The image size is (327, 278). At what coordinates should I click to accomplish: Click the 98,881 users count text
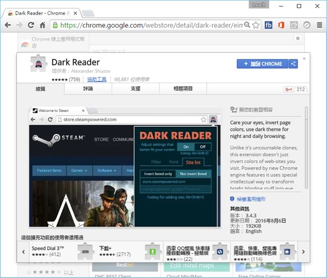[x=132, y=79]
